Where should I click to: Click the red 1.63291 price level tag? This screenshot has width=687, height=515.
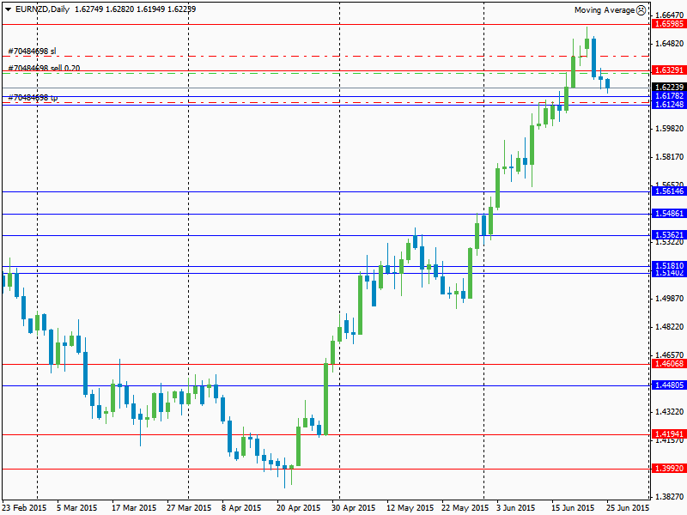[669, 70]
